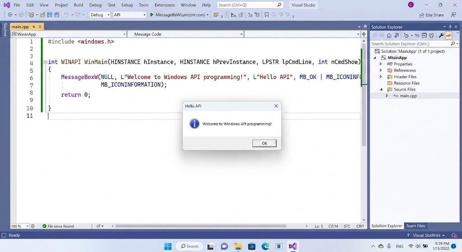Open the 100 % zoom dropdown
Image resolution: width=462 pixels, height=252 pixels.
[x=20, y=226]
